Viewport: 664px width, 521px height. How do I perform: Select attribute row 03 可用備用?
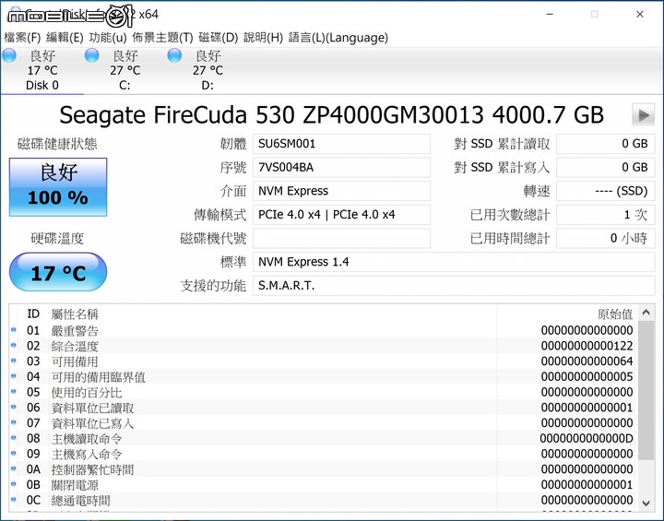click(x=323, y=361)
